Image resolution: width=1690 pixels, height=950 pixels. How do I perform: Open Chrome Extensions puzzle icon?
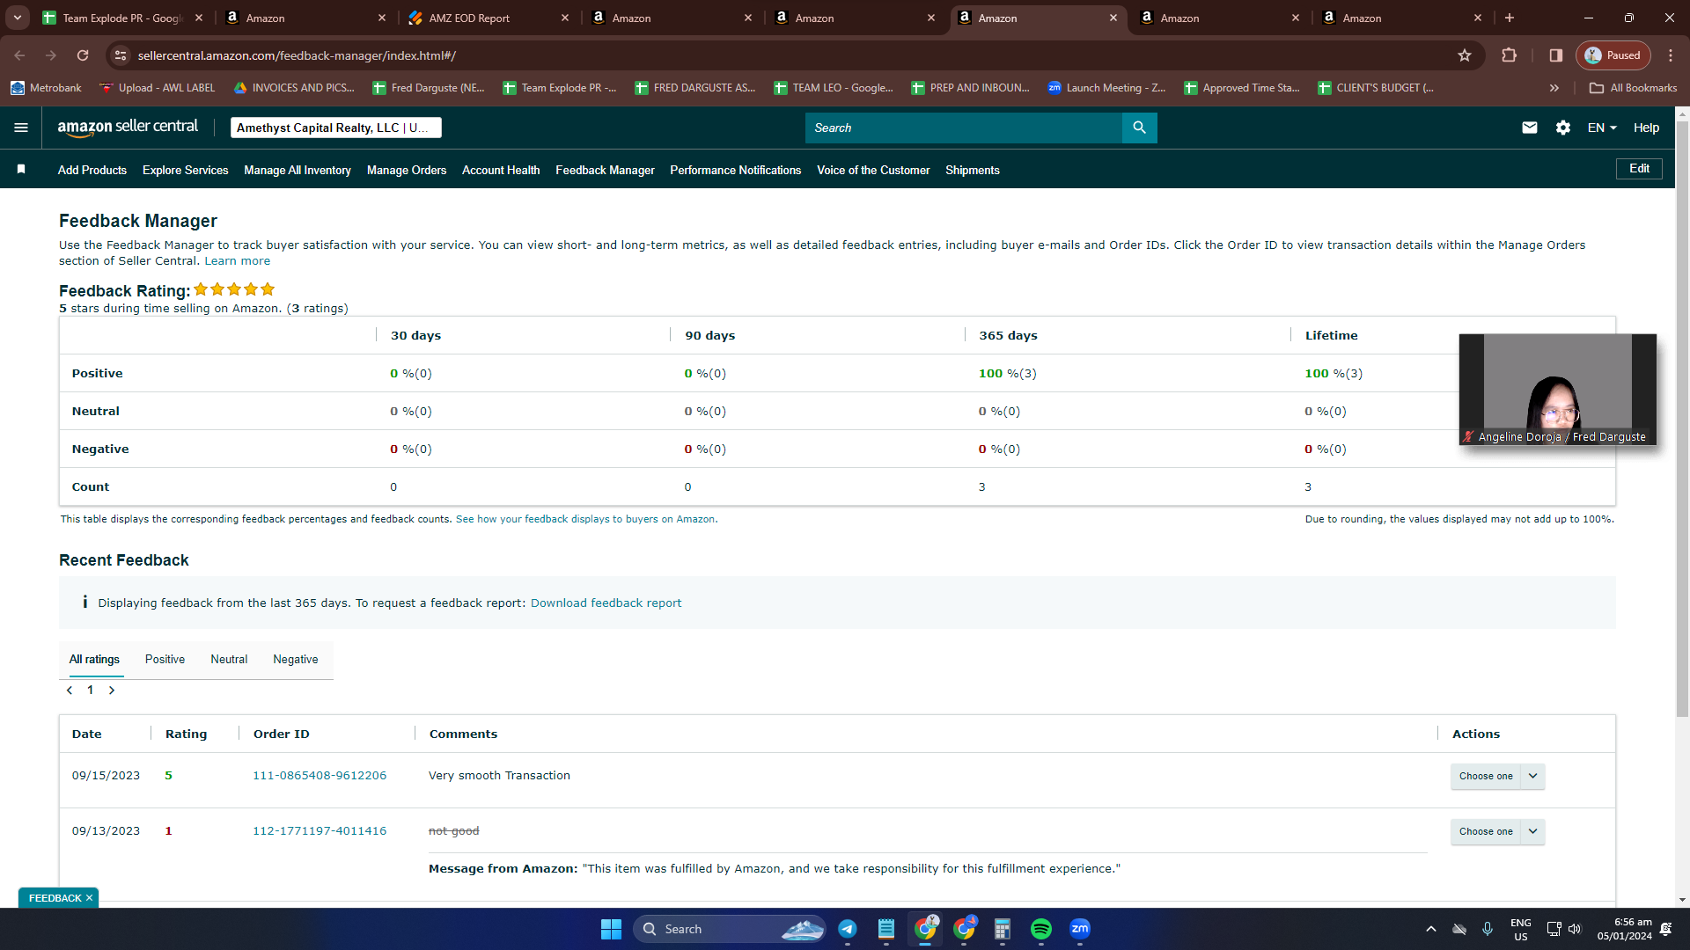[x=1509, y=55]
